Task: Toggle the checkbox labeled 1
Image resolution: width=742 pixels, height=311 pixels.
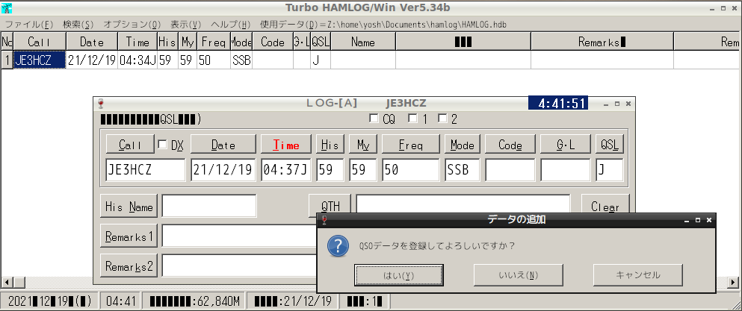Action: coord(412,118)
